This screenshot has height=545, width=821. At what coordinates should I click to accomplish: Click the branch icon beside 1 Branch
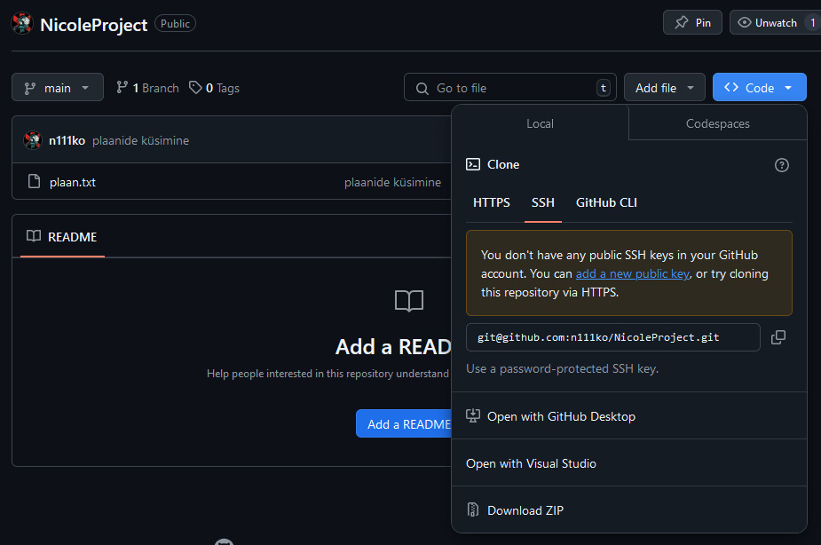[122, 87]
